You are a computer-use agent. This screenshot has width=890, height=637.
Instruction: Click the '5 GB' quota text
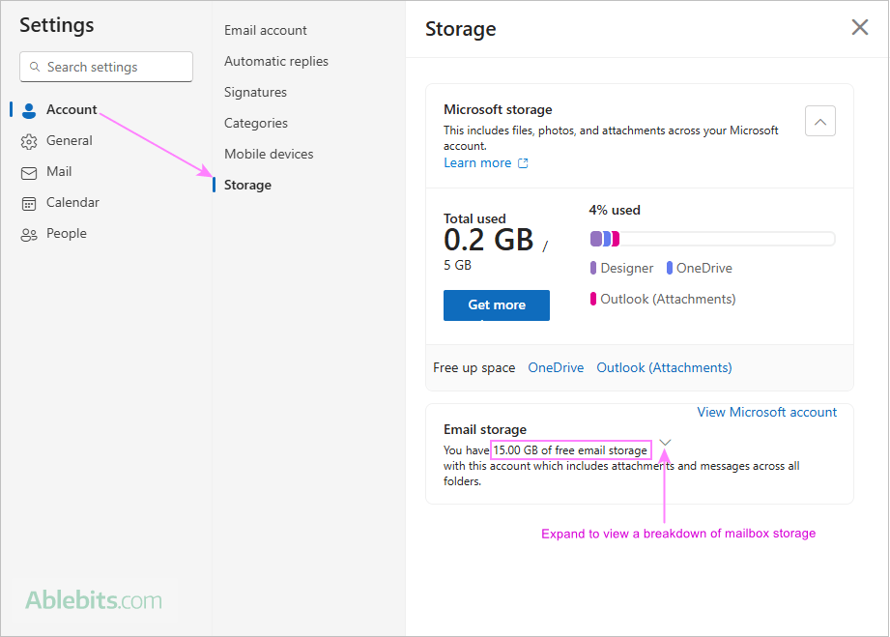(x=457, y=266)
